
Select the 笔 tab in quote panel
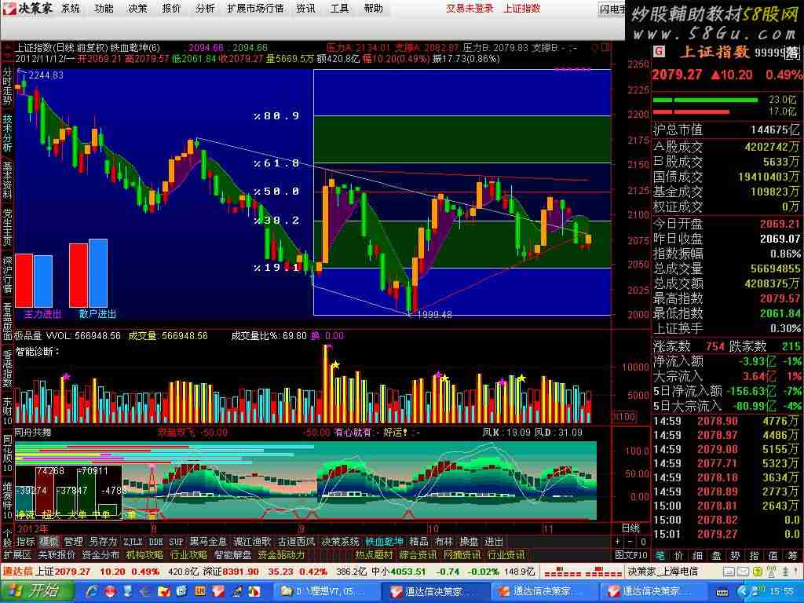[659, 555]
